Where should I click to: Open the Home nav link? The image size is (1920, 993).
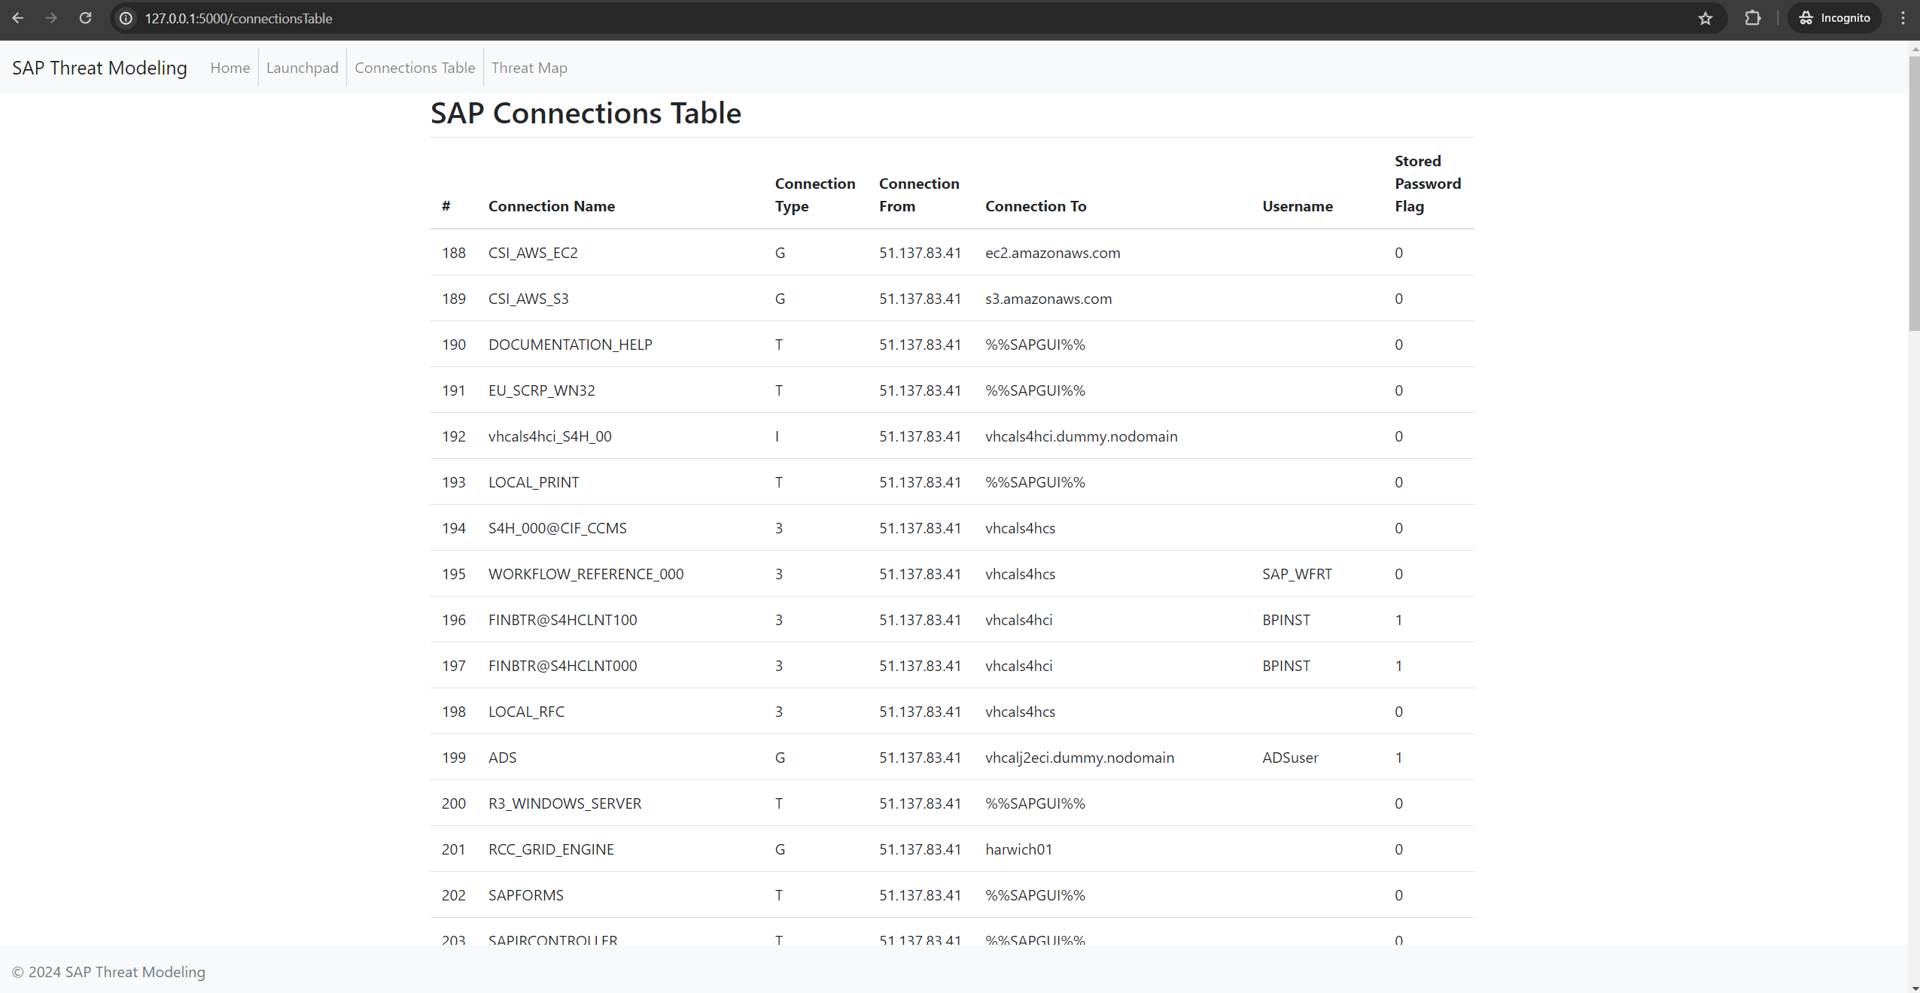(230, 68)
